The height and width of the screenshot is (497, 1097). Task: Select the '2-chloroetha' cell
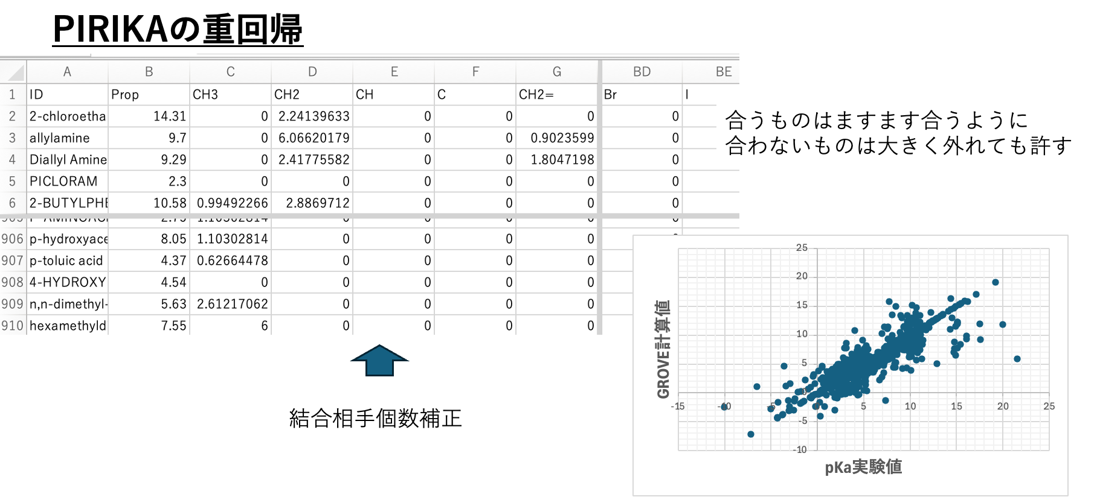coord(67,116)
